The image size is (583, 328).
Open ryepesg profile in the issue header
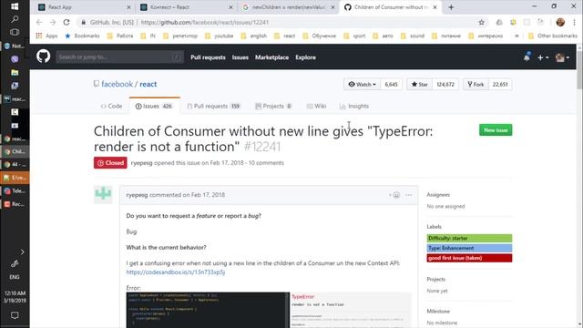142,163
